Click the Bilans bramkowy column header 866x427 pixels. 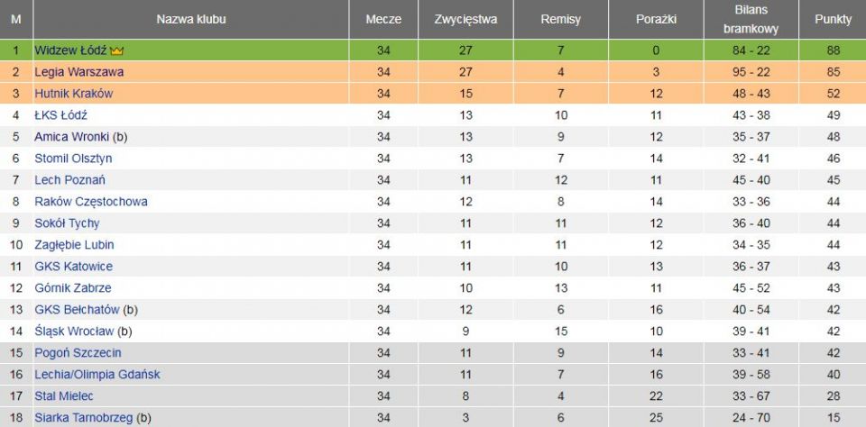coord(751,19)
